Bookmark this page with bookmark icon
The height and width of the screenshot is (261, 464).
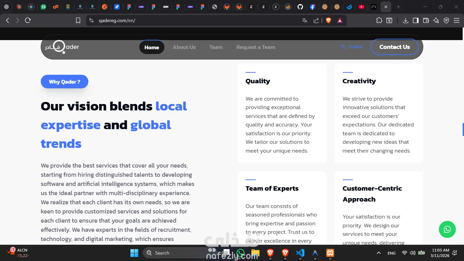78,20
